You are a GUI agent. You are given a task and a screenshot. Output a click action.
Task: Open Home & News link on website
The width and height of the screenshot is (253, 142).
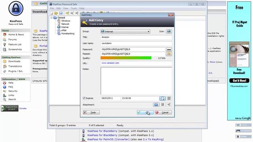[16, 34]
